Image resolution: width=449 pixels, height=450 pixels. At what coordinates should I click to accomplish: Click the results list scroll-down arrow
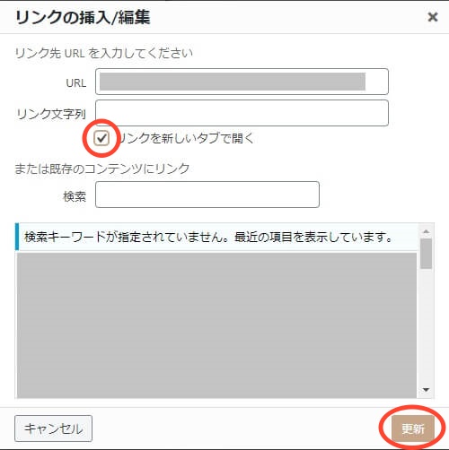point(426,389)
